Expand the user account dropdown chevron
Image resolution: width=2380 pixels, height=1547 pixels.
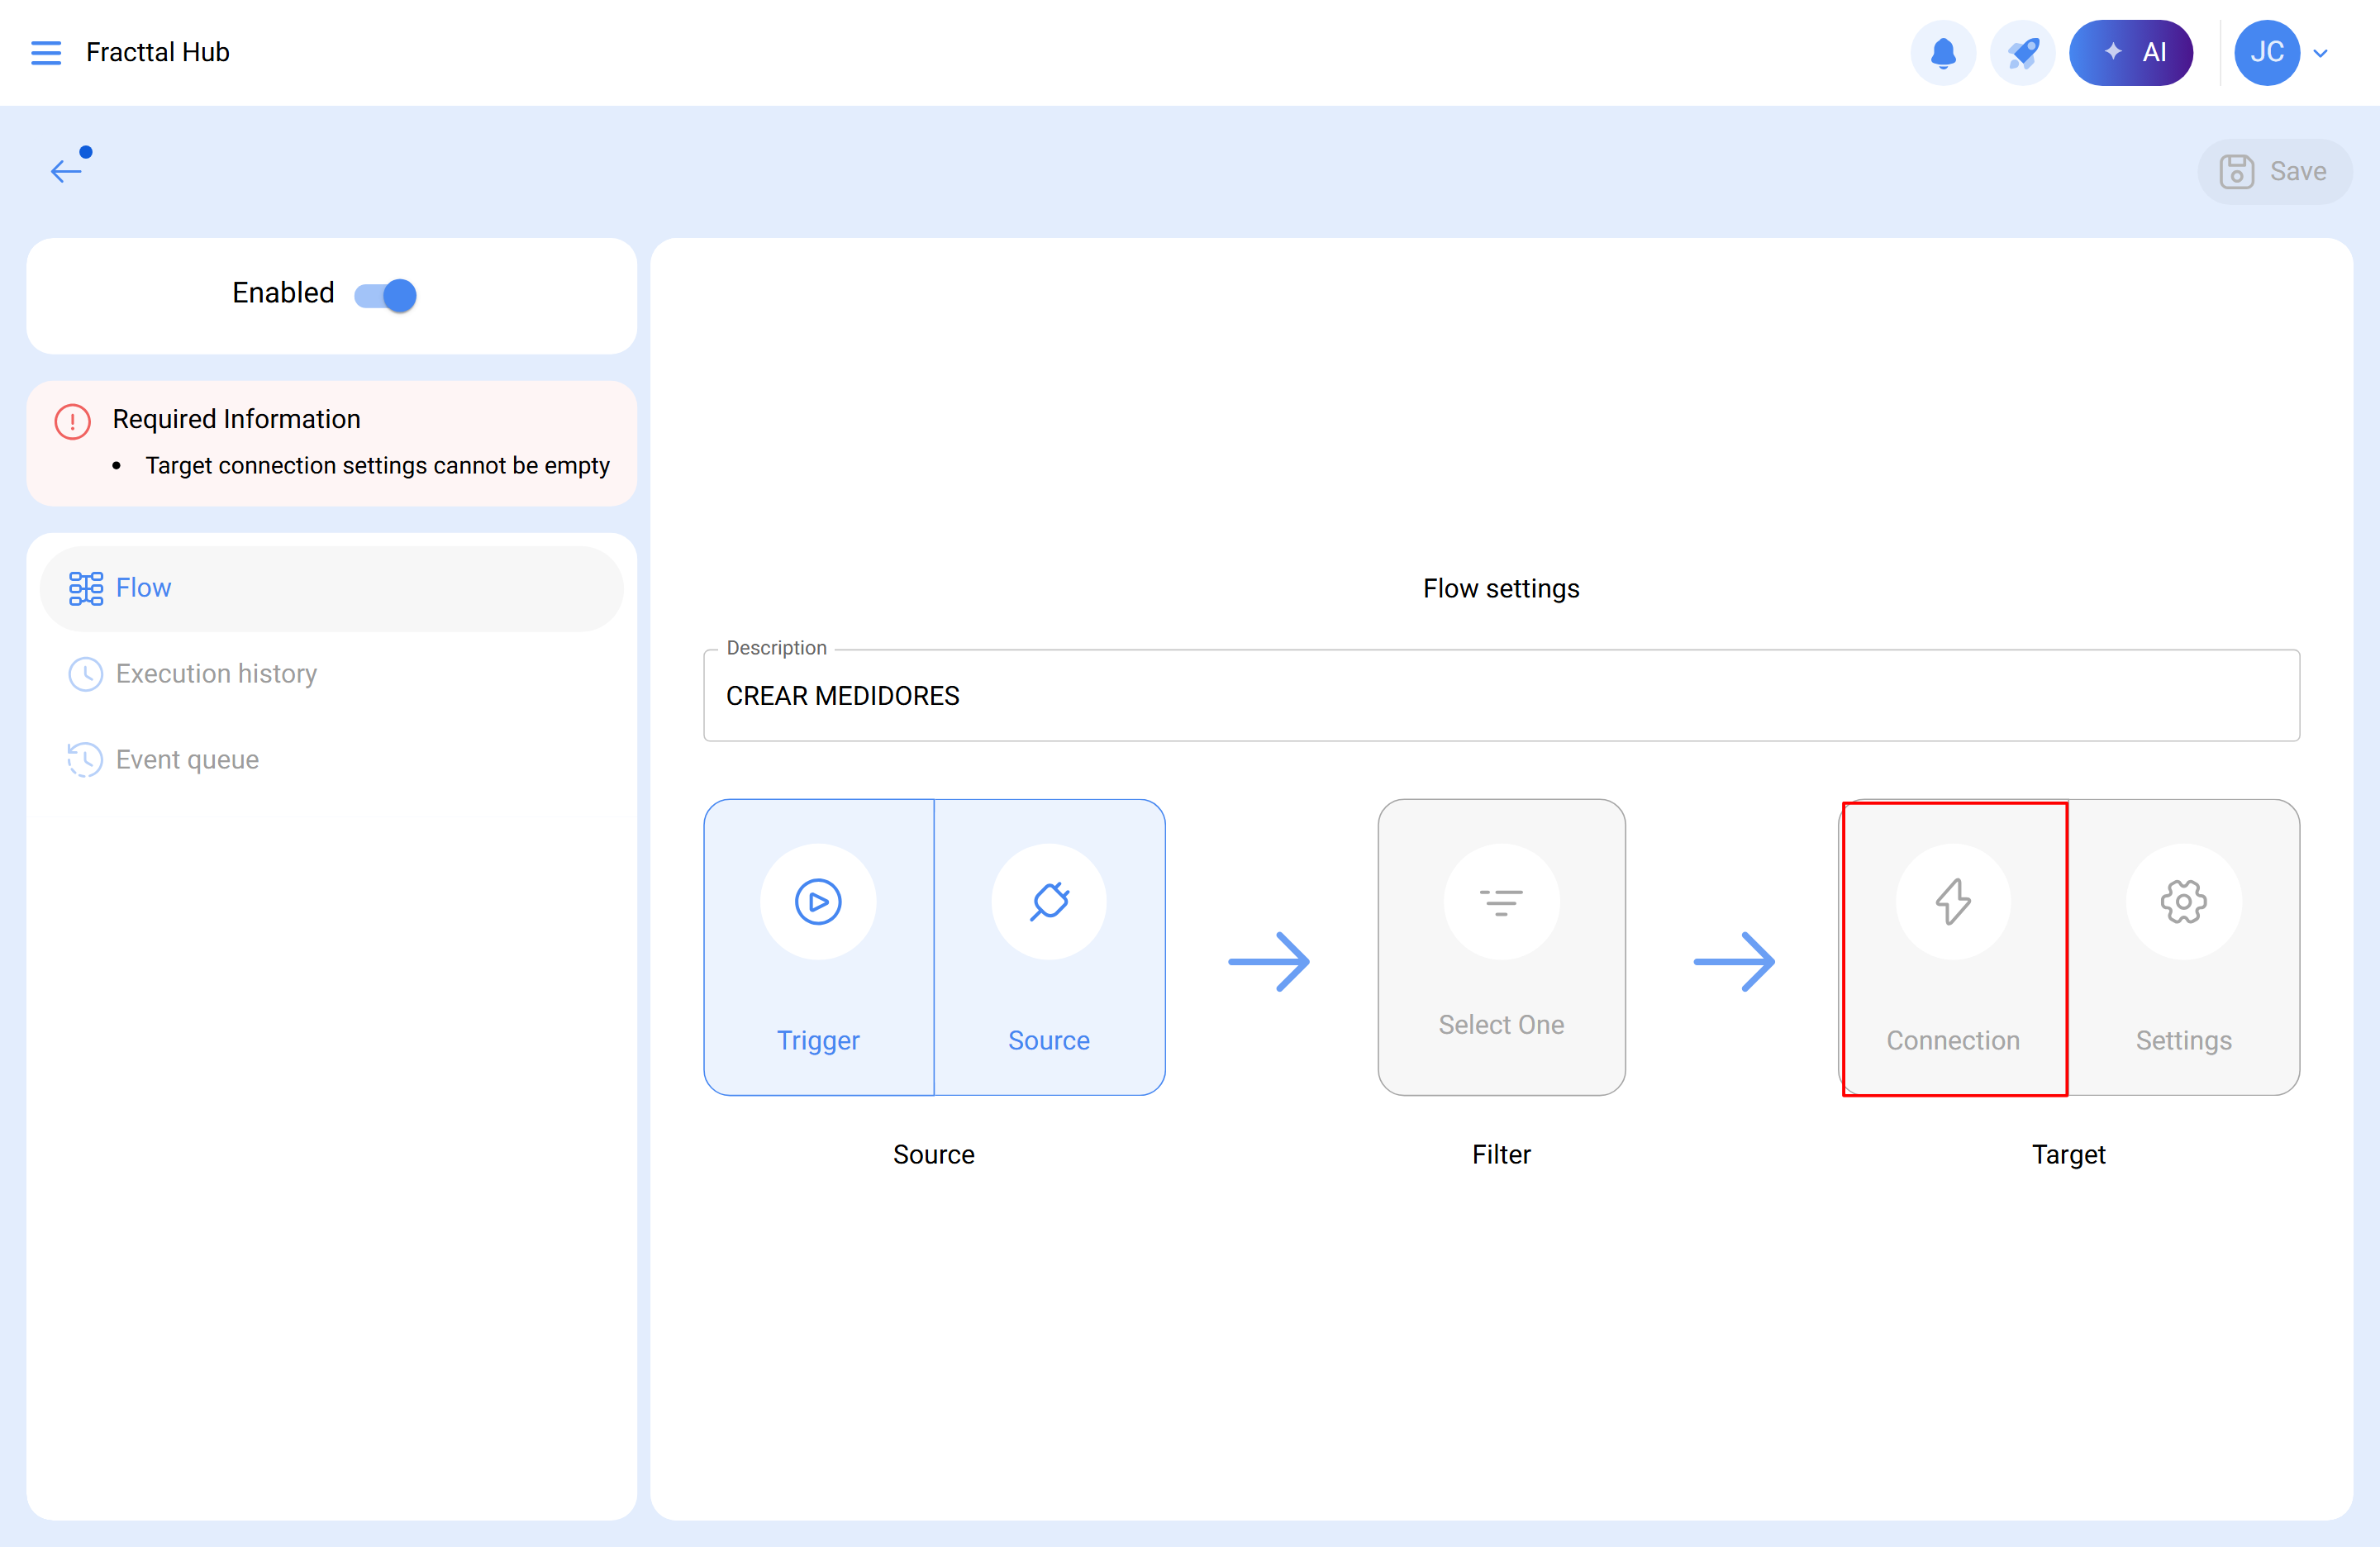click(2321, 53)
